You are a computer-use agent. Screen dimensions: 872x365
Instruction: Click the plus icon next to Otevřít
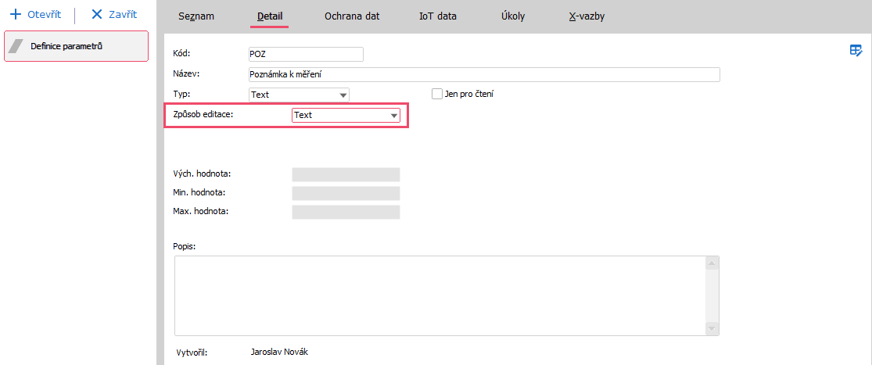pyautogui.click(x=15, y=15)
